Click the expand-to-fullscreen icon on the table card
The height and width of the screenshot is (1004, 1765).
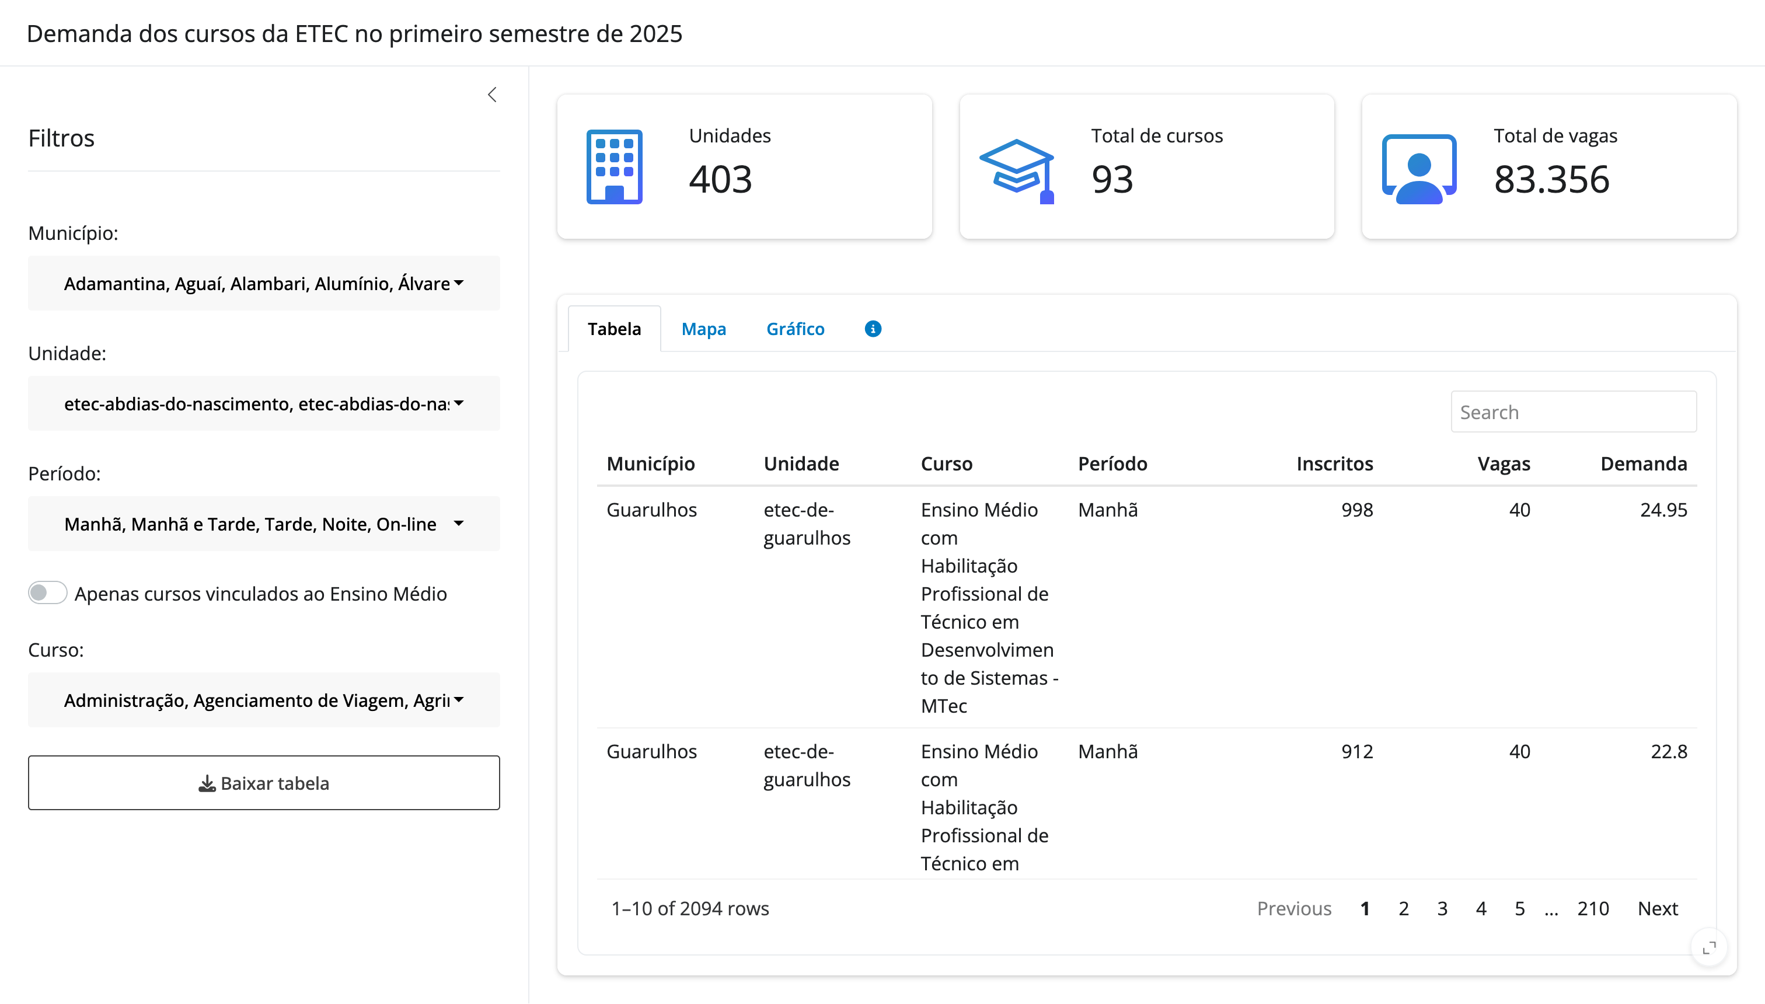pyautogui.click(x=1708, y=948)
